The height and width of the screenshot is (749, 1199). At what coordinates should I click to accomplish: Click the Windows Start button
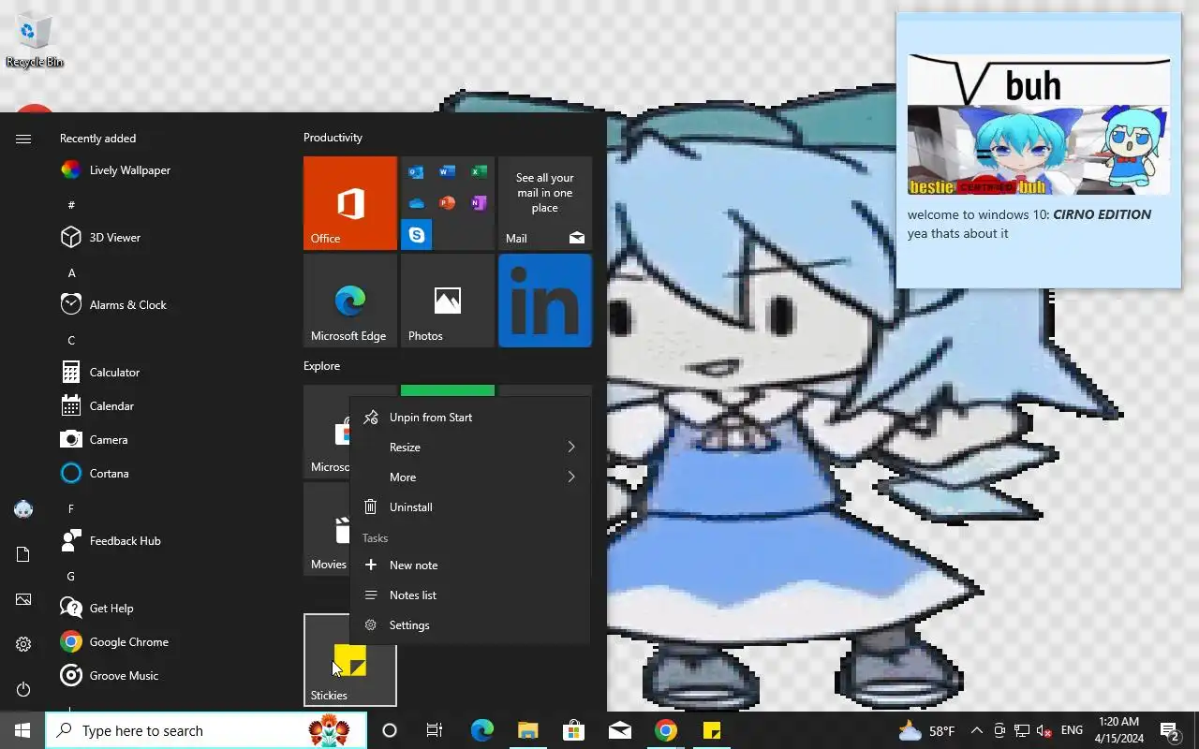pos(22,730)
